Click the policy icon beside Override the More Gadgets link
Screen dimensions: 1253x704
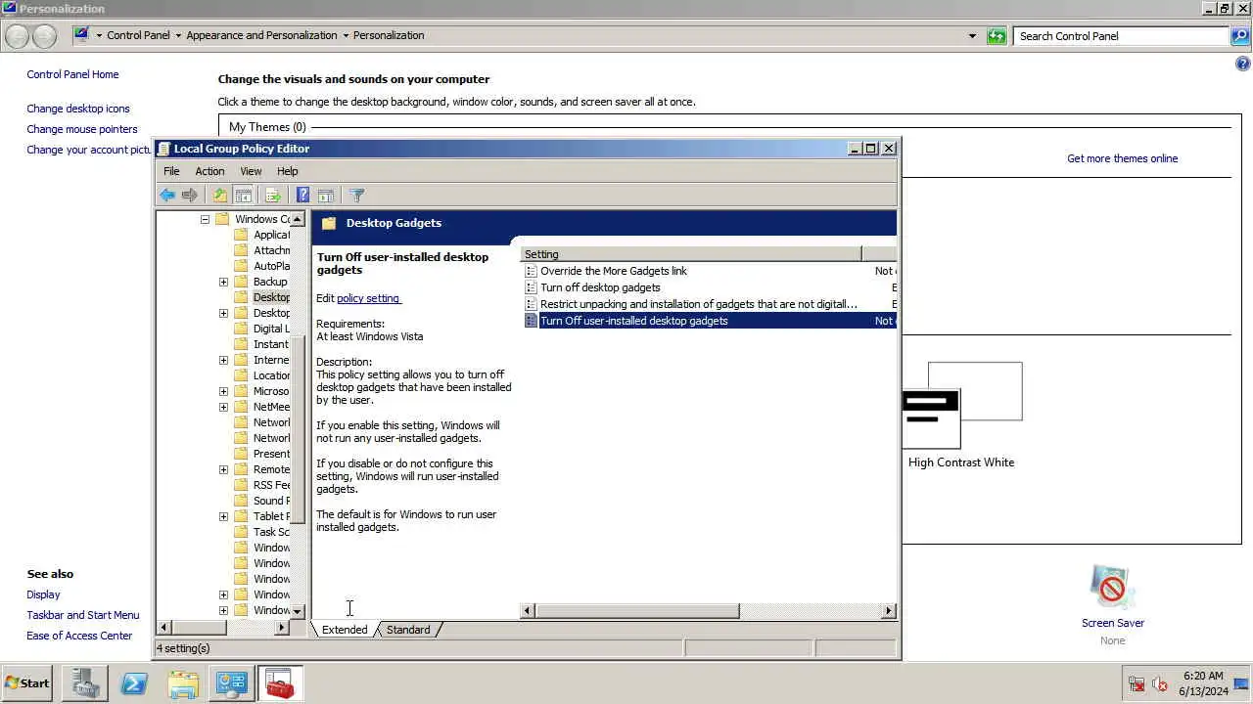pyautogui.click(x=531, y=271)
